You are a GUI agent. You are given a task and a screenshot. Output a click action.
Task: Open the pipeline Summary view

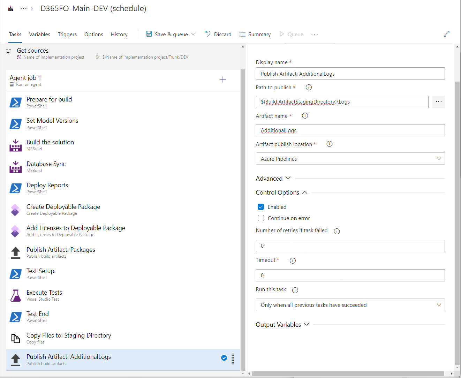click(255, 34)
